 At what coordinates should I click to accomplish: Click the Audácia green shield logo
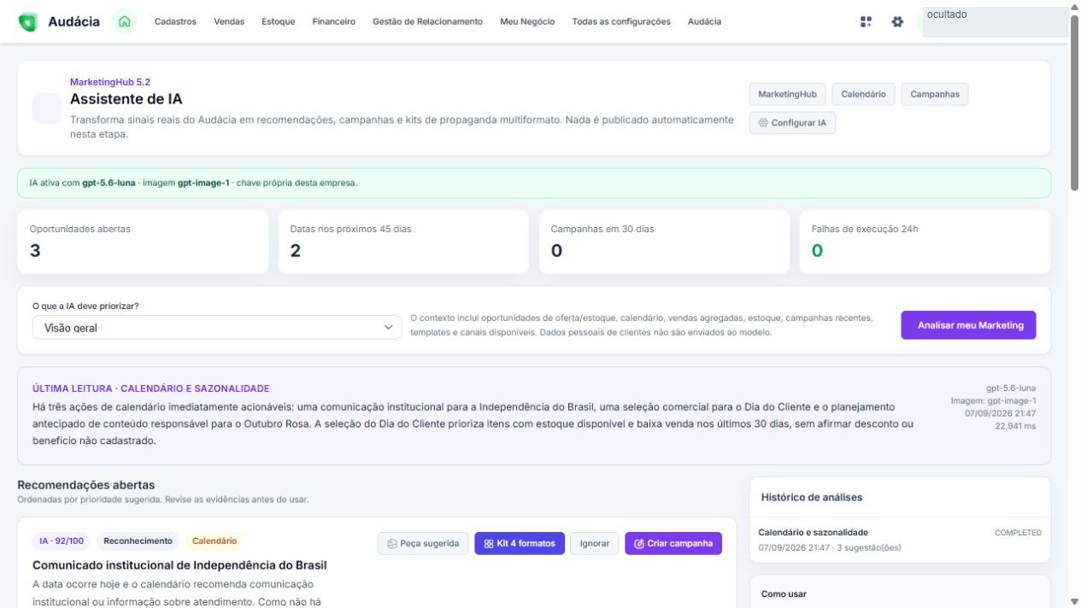(x=28, y=22)
